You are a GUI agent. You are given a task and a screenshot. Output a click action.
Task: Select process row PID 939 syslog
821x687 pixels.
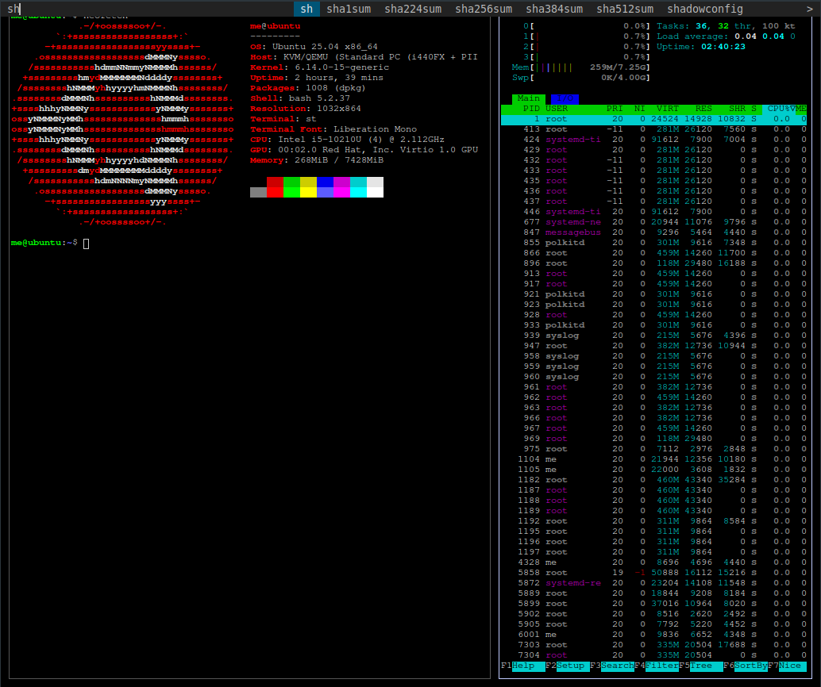point(653,336)
